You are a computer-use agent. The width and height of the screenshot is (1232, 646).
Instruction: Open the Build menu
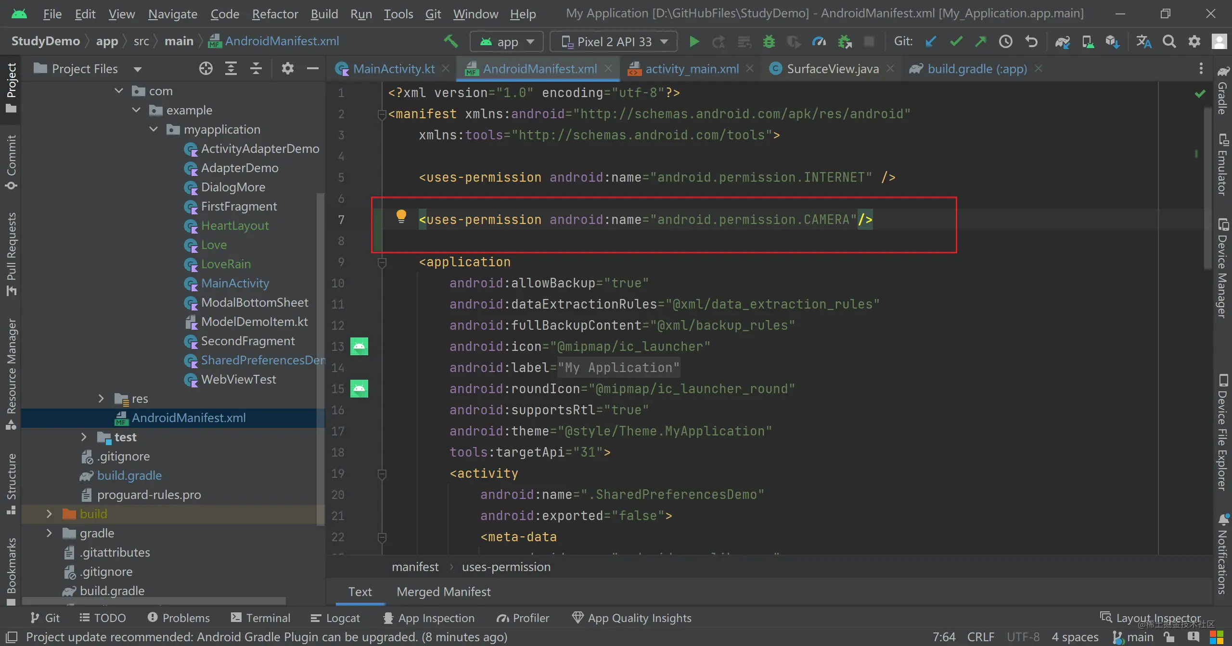pos(324,14)
